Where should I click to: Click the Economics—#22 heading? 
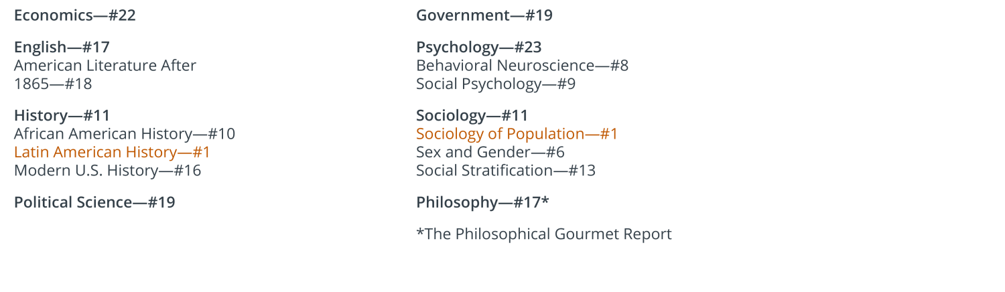pyautogui.click(x=75, y=15)
